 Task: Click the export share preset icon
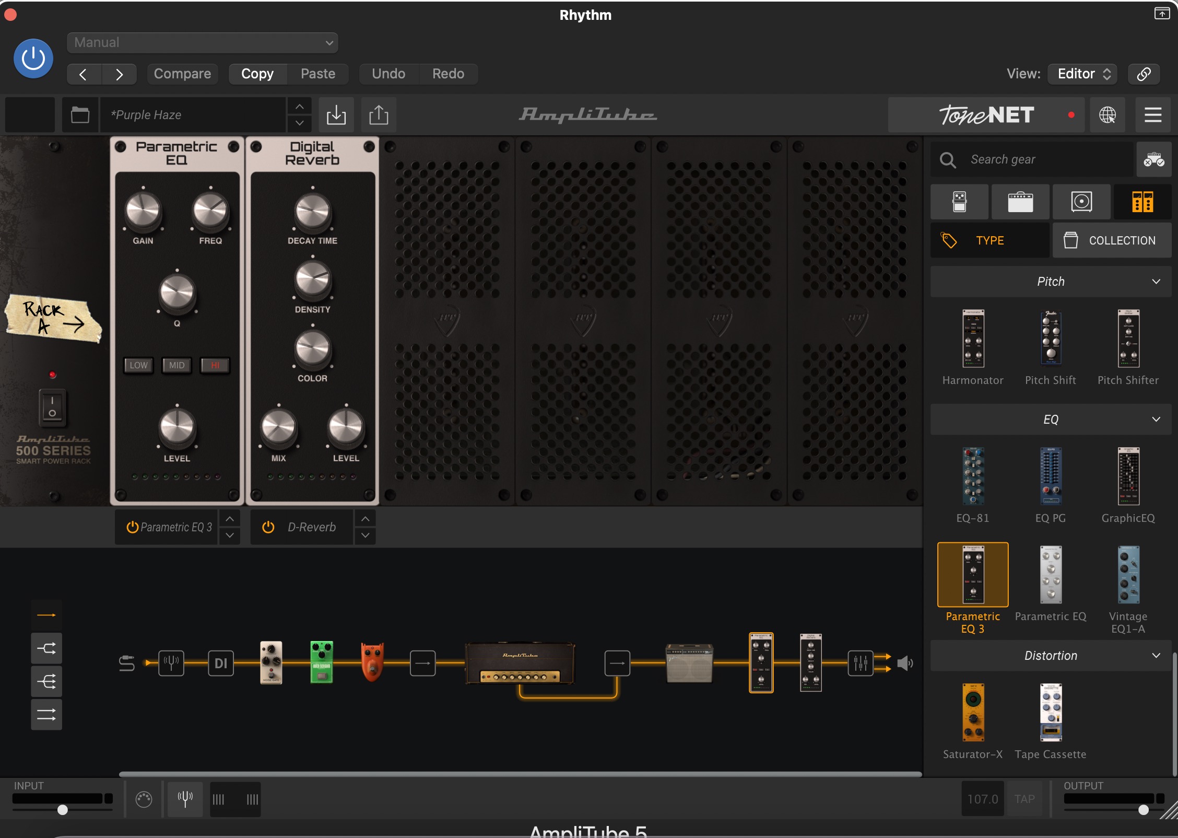[379, 114]
